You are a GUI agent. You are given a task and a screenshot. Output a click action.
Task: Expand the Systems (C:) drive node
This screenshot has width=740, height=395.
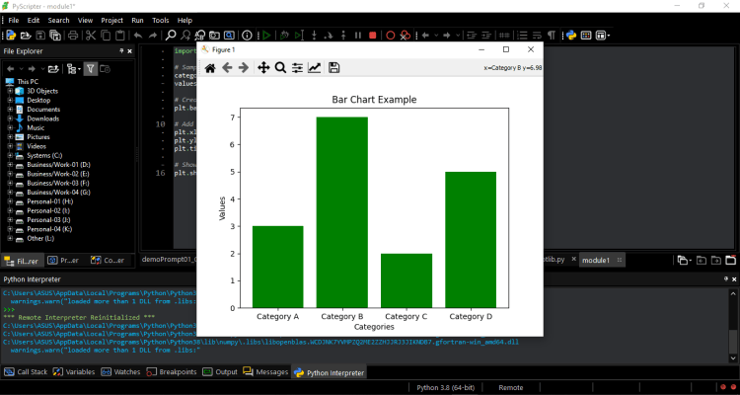point(10,155)
